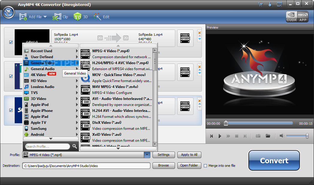
Task: Click the MPEG4 format icon of first file
Action: click(185, 38)
